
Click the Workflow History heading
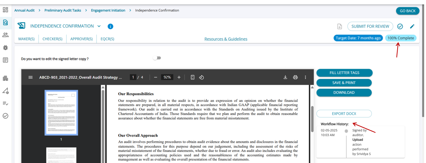335,124
